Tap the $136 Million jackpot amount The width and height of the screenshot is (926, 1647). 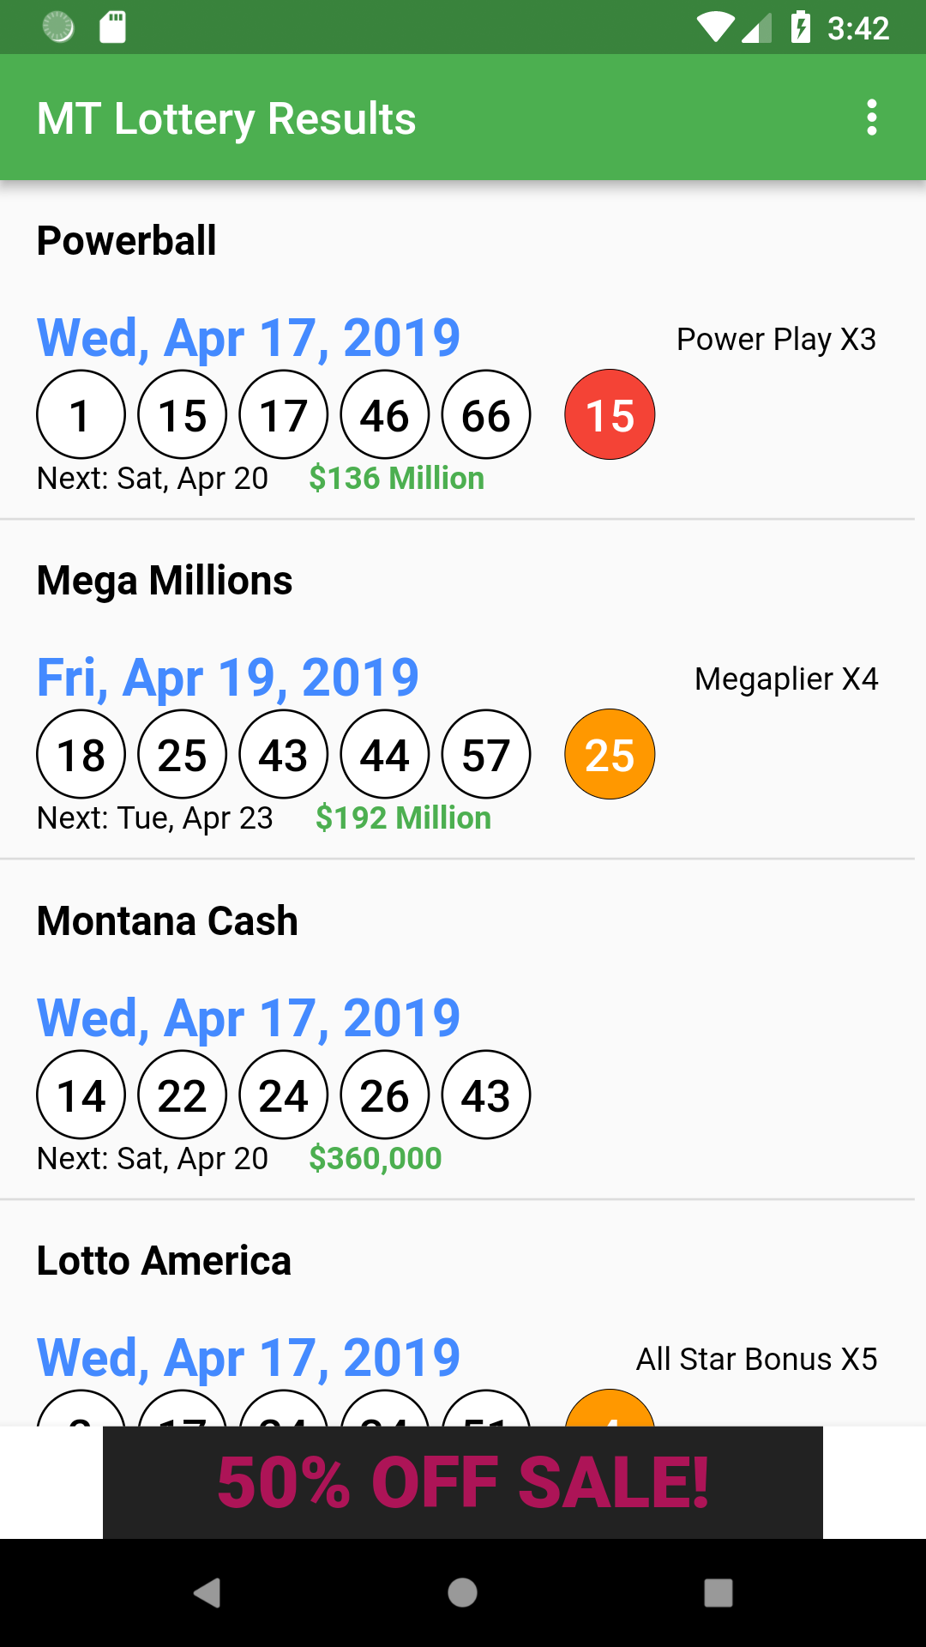pyautogui.click(x=396, y=479)
